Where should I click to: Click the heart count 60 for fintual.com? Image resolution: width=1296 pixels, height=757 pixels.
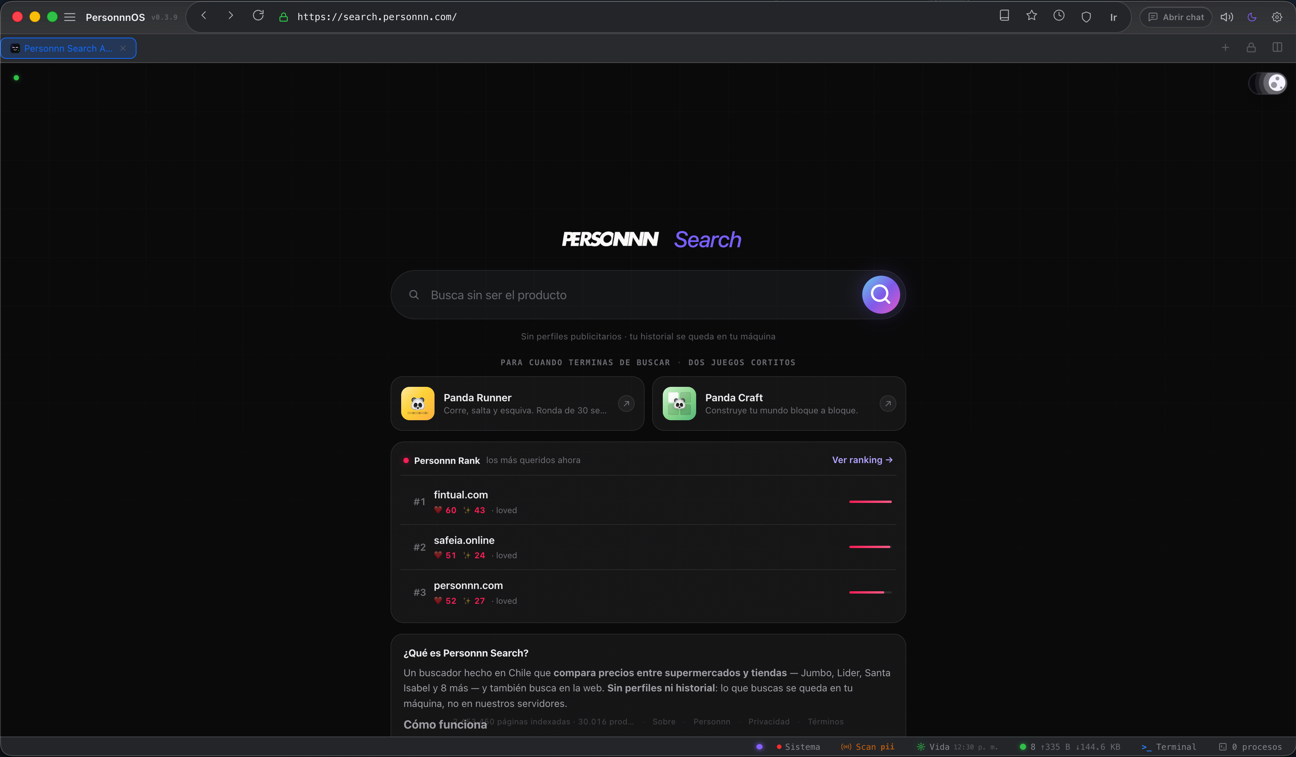[445, 510]
